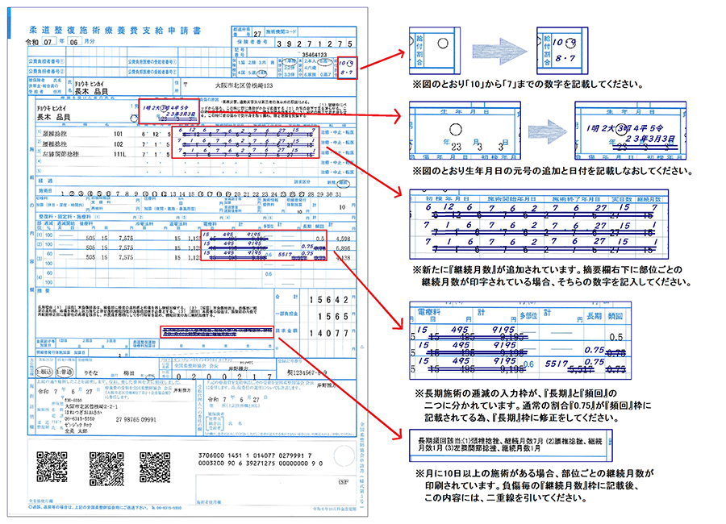Image resolution: width=726 pixels, height=524 pixels.
Task: Click the round seal circle beside the barcode numbers
Action: click(x=344, y=459)
